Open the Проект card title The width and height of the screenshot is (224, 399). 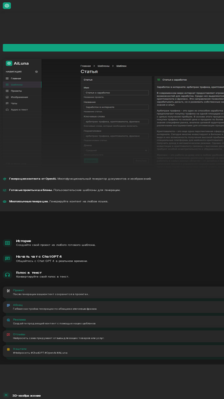click(19, 290)
